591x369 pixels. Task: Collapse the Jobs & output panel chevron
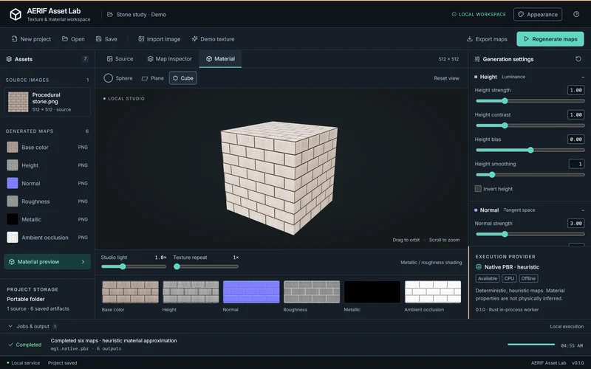click(x=10, y=326)
